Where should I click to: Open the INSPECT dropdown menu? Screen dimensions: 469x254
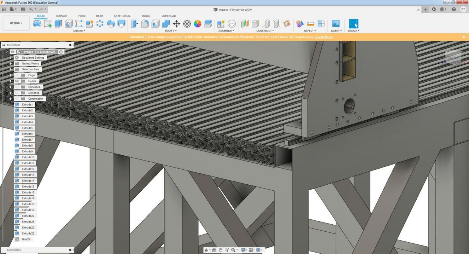[x=309, y=31]
